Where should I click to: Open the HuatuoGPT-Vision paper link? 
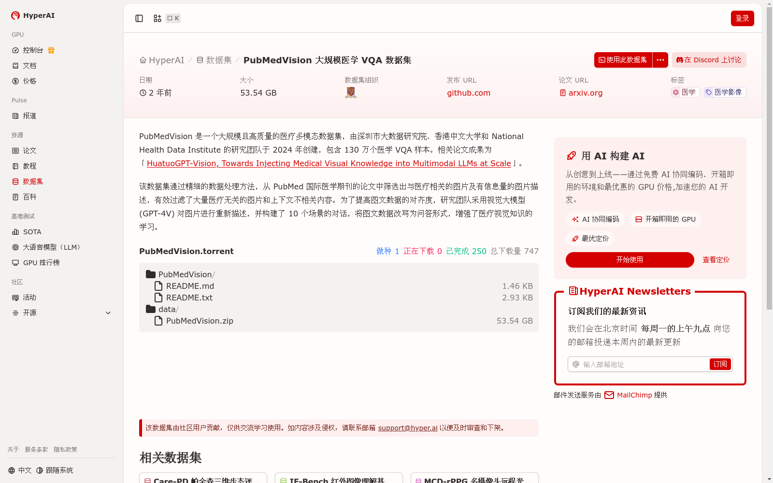(x=329, y=163)
